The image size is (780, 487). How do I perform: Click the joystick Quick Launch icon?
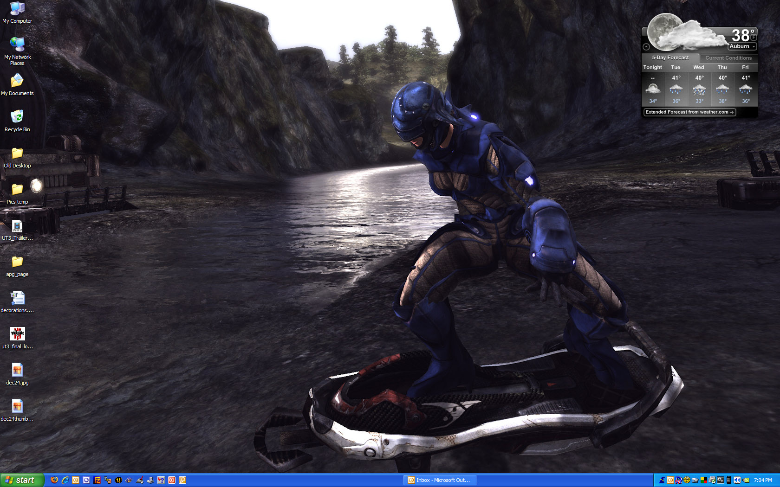coord(150,480)
